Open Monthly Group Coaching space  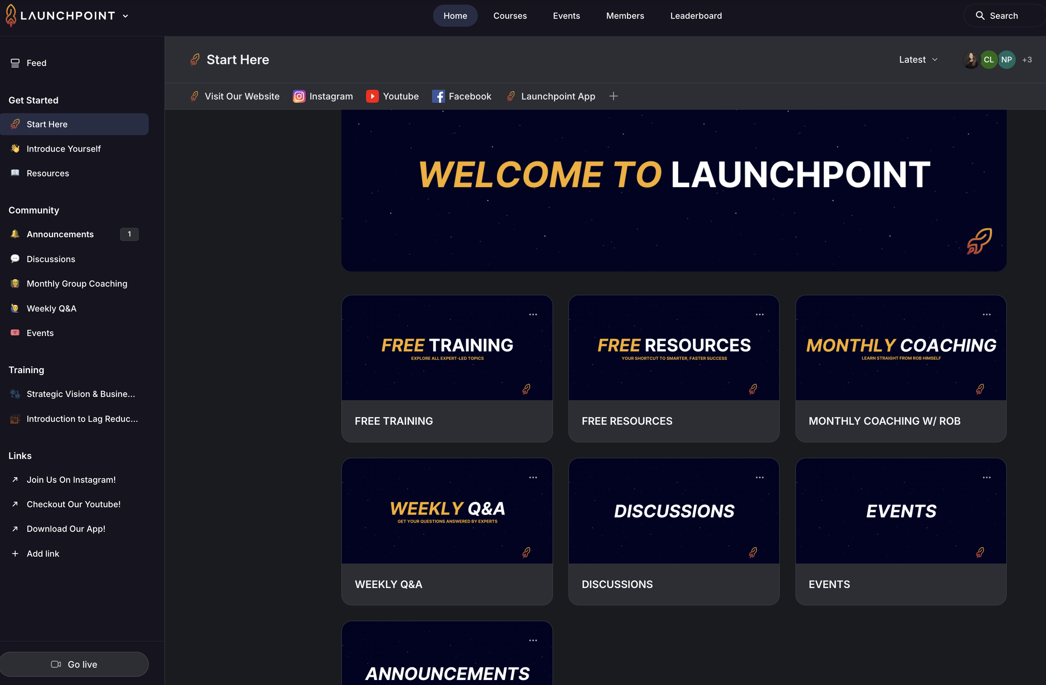pos(74,284)
